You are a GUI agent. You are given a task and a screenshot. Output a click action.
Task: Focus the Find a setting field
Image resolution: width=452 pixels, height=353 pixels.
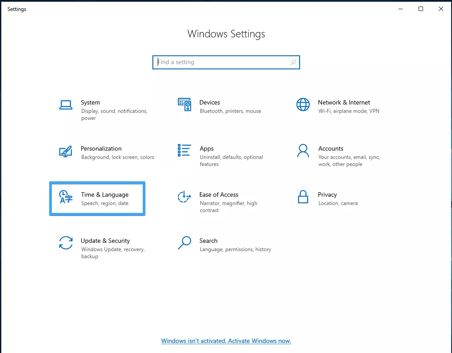[x=222, y=62]
